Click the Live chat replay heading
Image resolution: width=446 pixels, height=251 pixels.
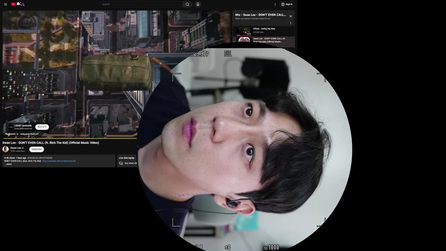126,158
